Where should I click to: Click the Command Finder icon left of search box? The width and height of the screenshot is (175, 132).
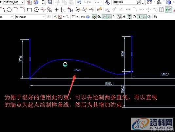[x=107, y=2]
